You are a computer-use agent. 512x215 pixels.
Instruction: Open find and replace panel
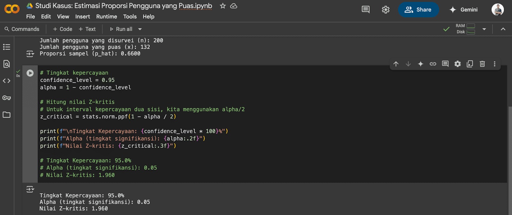pyautogui.click(x=6, y=64)
